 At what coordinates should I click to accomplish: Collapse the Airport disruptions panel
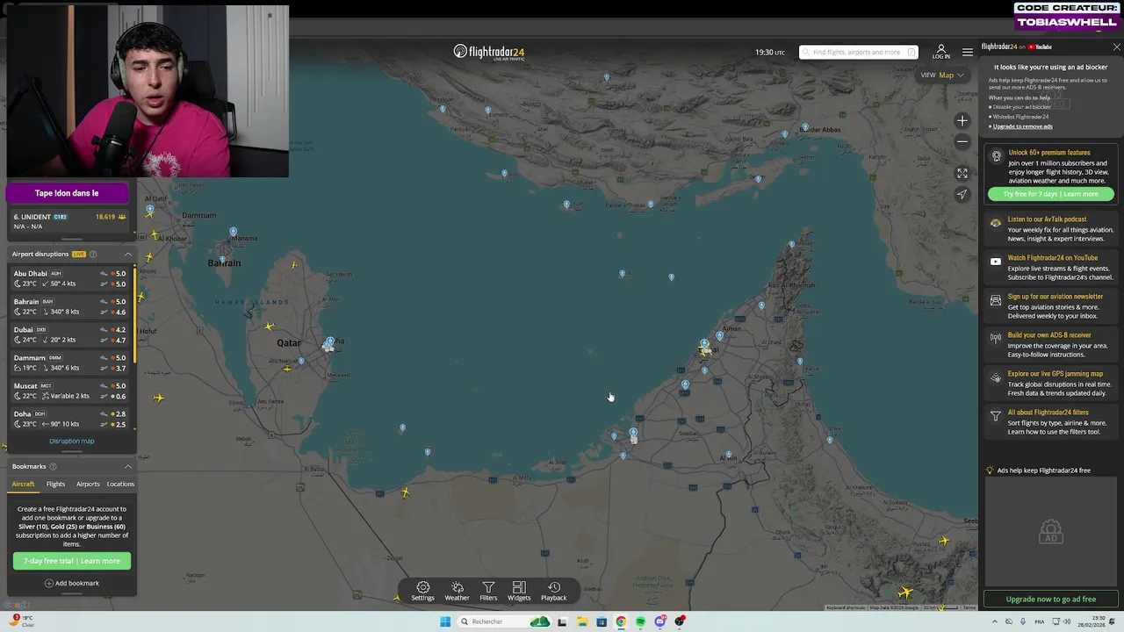pyautogui.click(x=128, y=255)
